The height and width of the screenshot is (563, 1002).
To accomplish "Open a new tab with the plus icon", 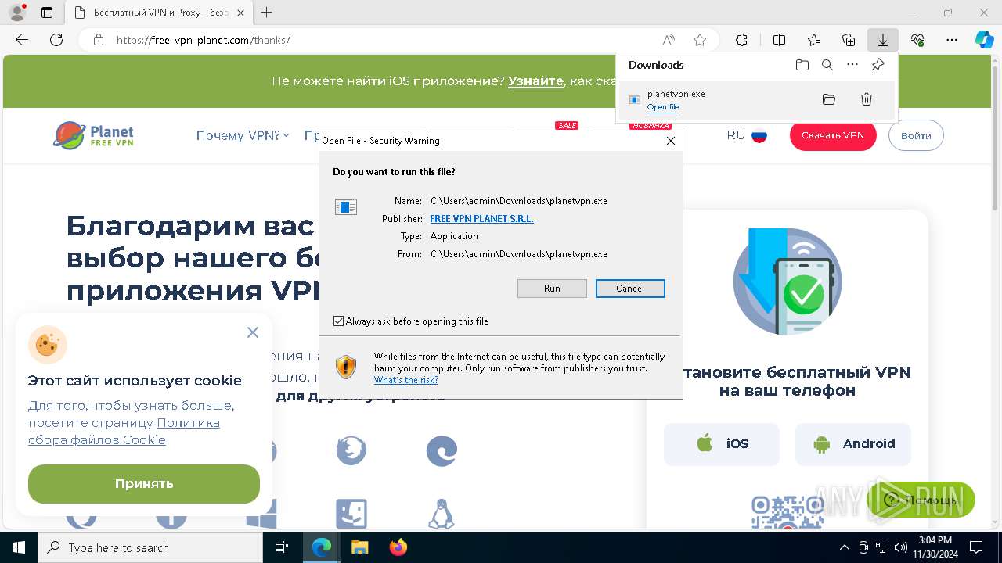I will (x=267, y=13).
